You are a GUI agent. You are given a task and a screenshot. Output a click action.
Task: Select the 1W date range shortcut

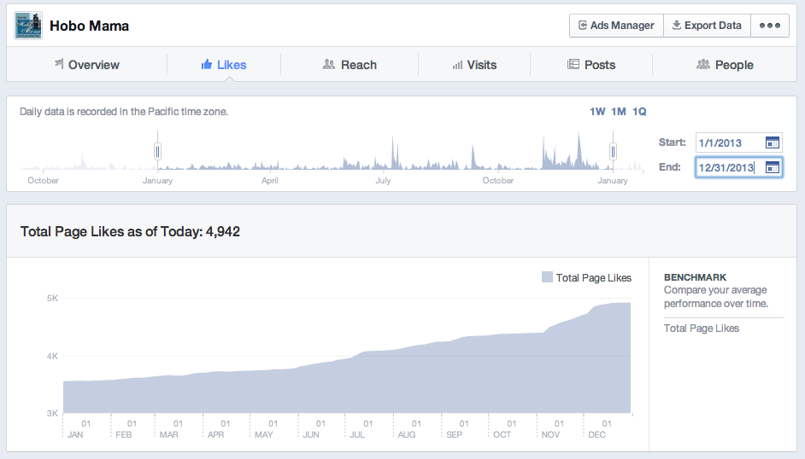click(x=597, y=112)
